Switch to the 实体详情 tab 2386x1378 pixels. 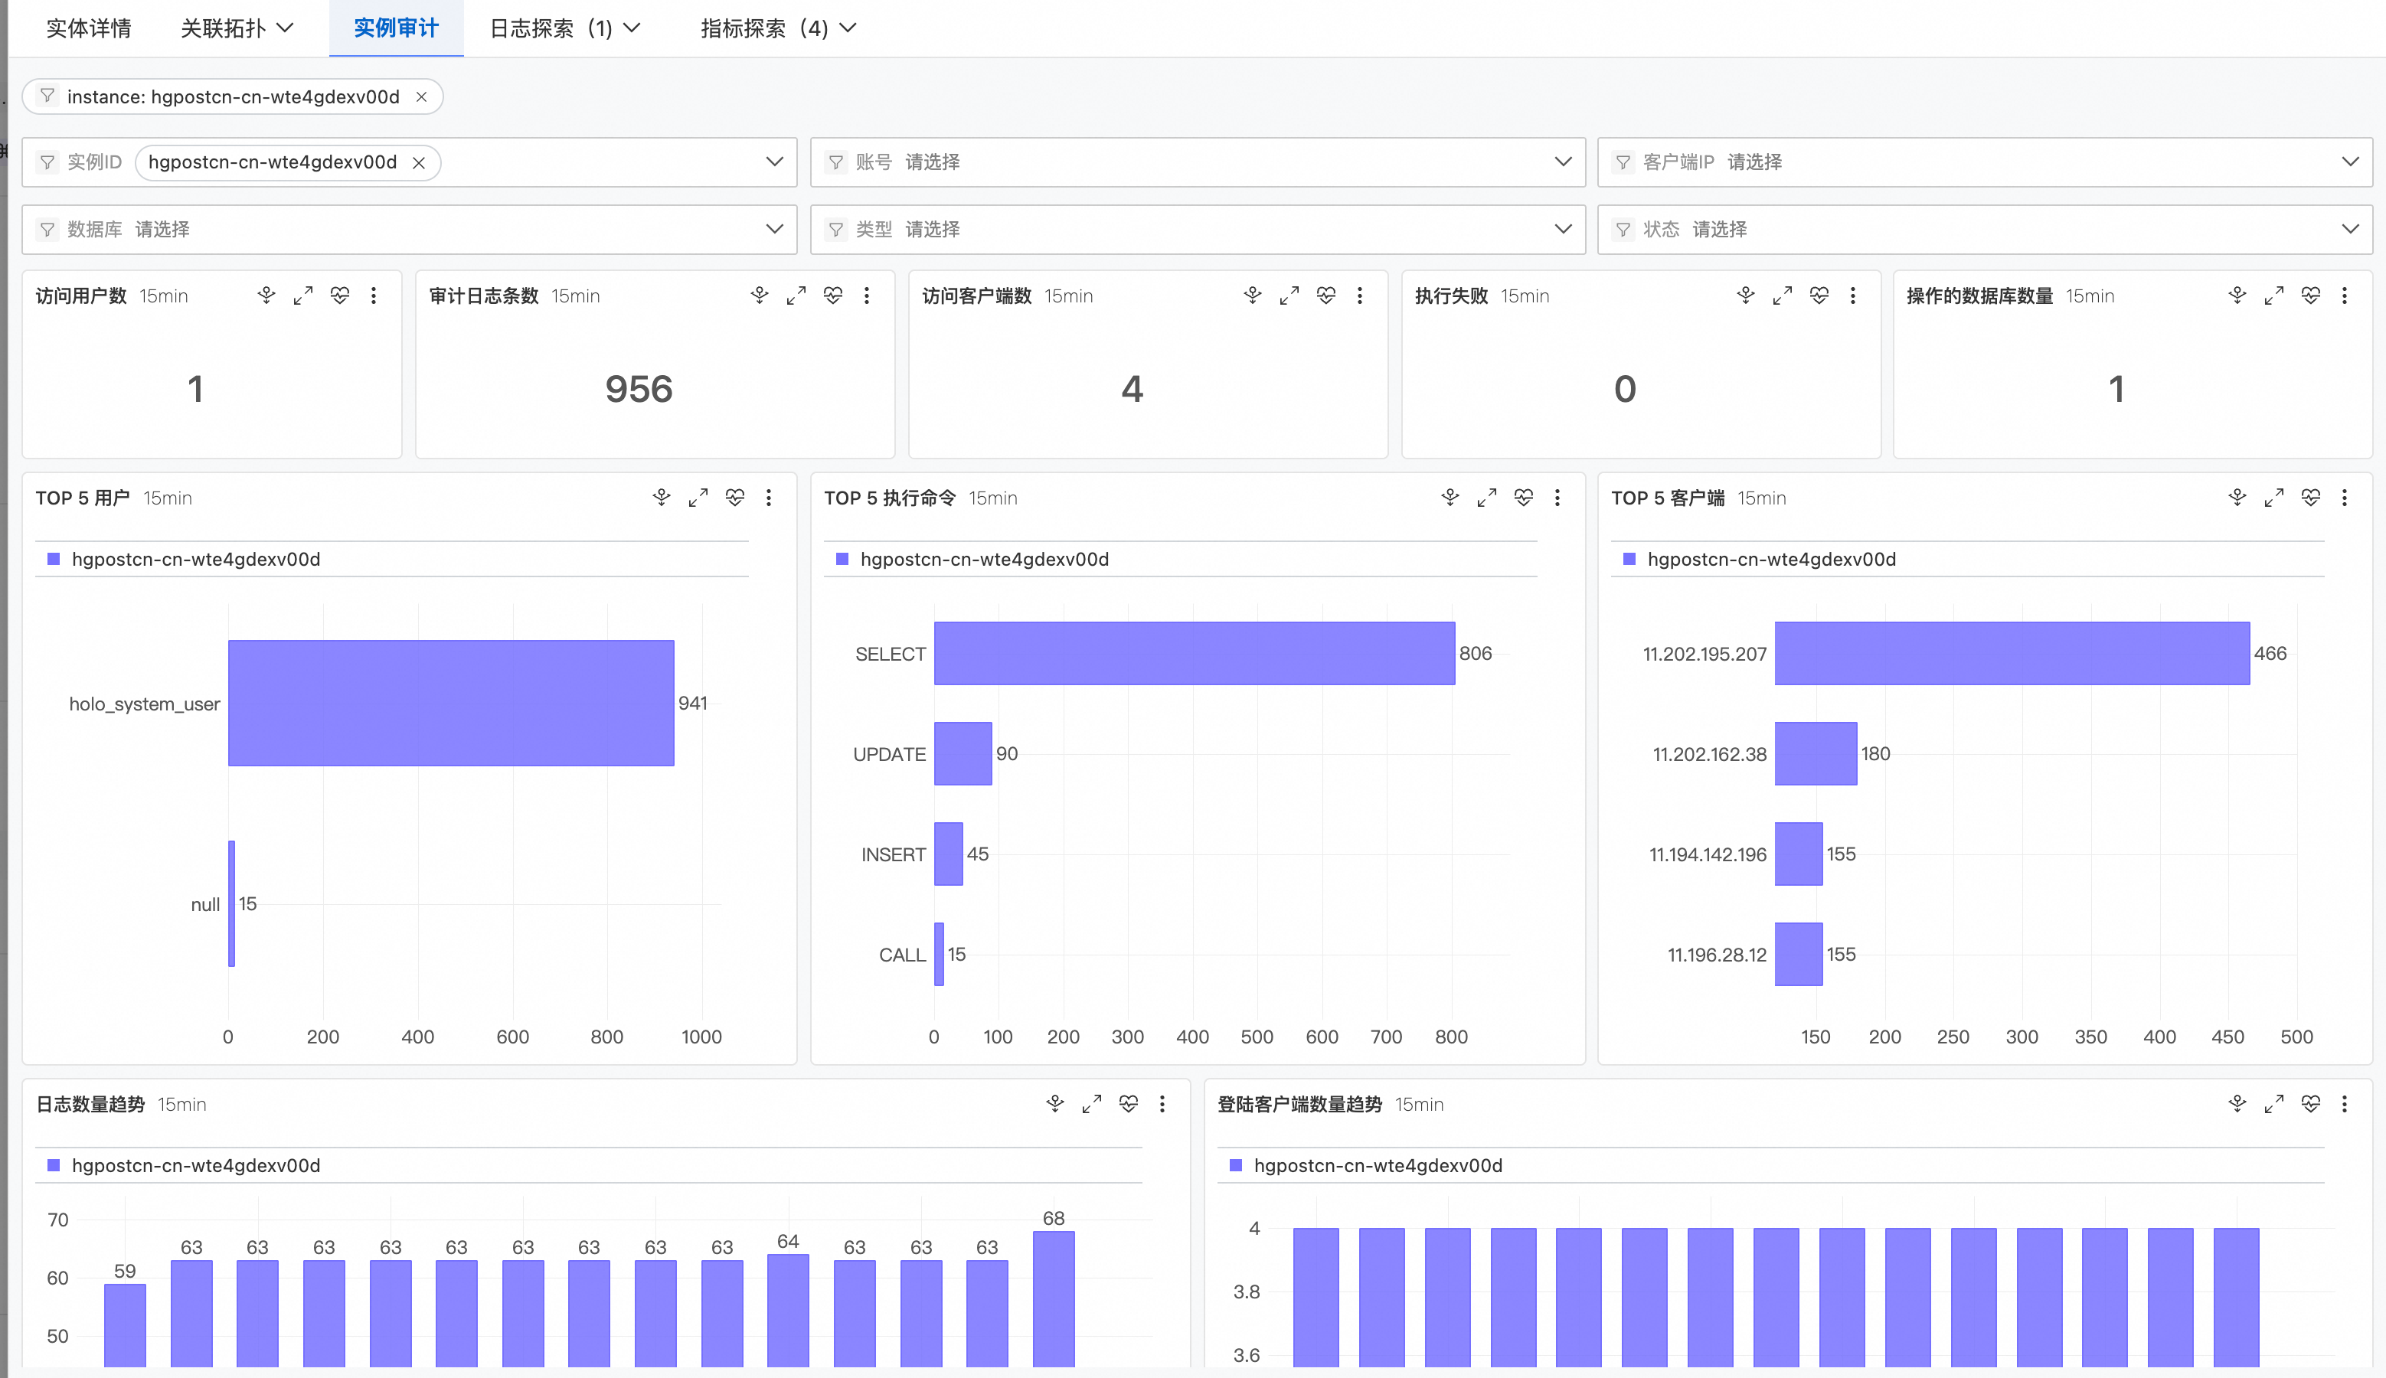click(88, 28)
